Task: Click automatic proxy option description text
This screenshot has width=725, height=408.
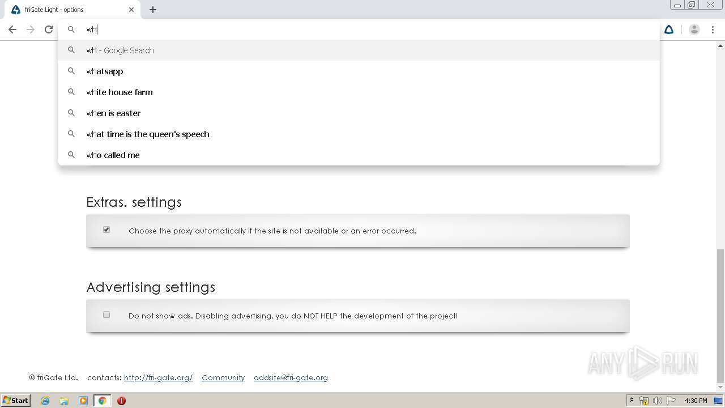Action: pyautogui.click(x=272, y=231)
